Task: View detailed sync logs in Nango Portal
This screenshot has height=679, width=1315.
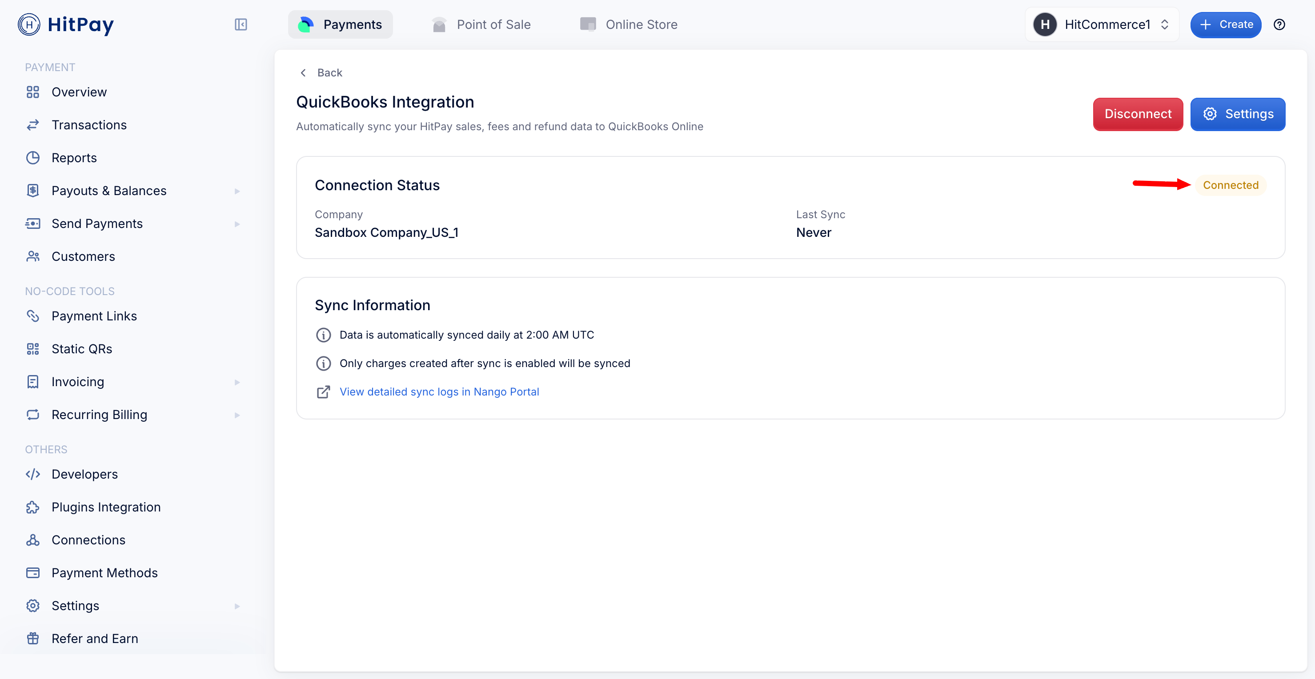Action: tap(439, 392)
